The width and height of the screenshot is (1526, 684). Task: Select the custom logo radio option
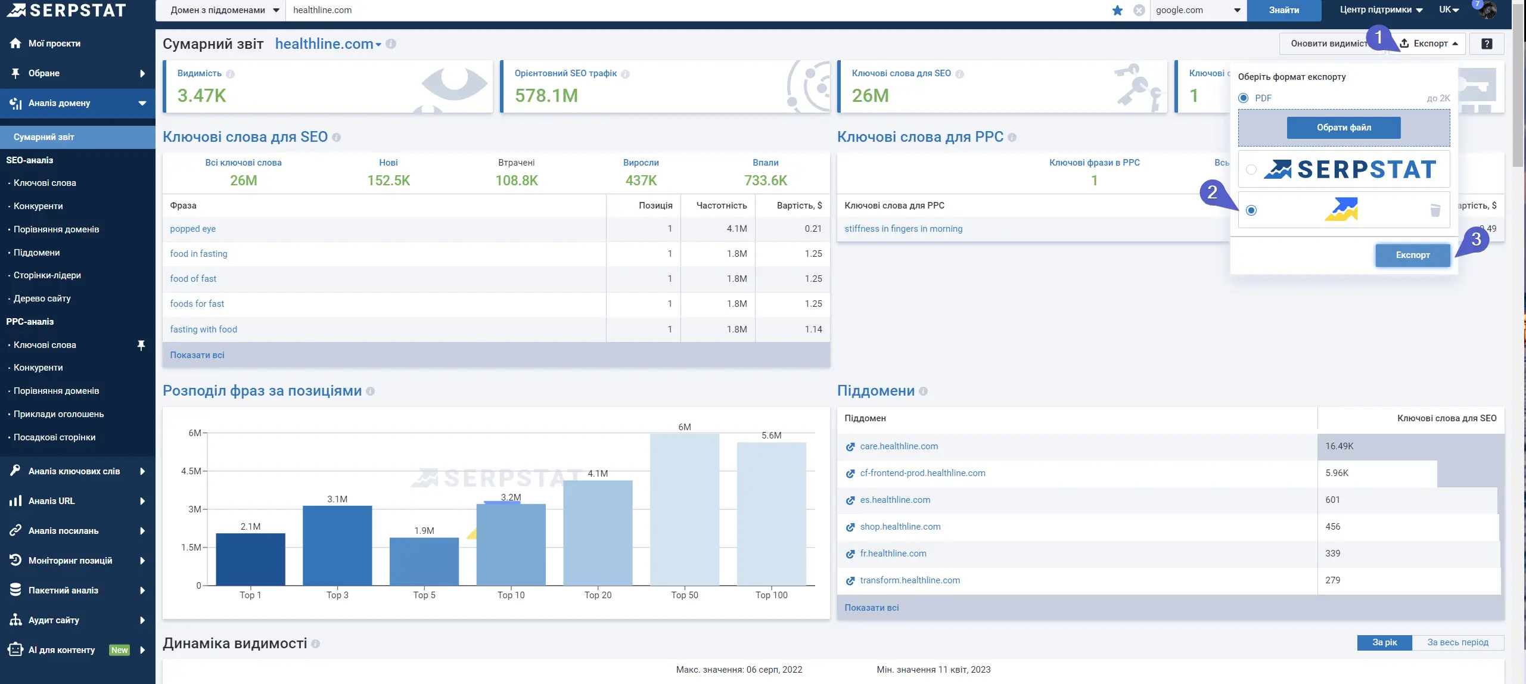click(x=1251, y=210)
